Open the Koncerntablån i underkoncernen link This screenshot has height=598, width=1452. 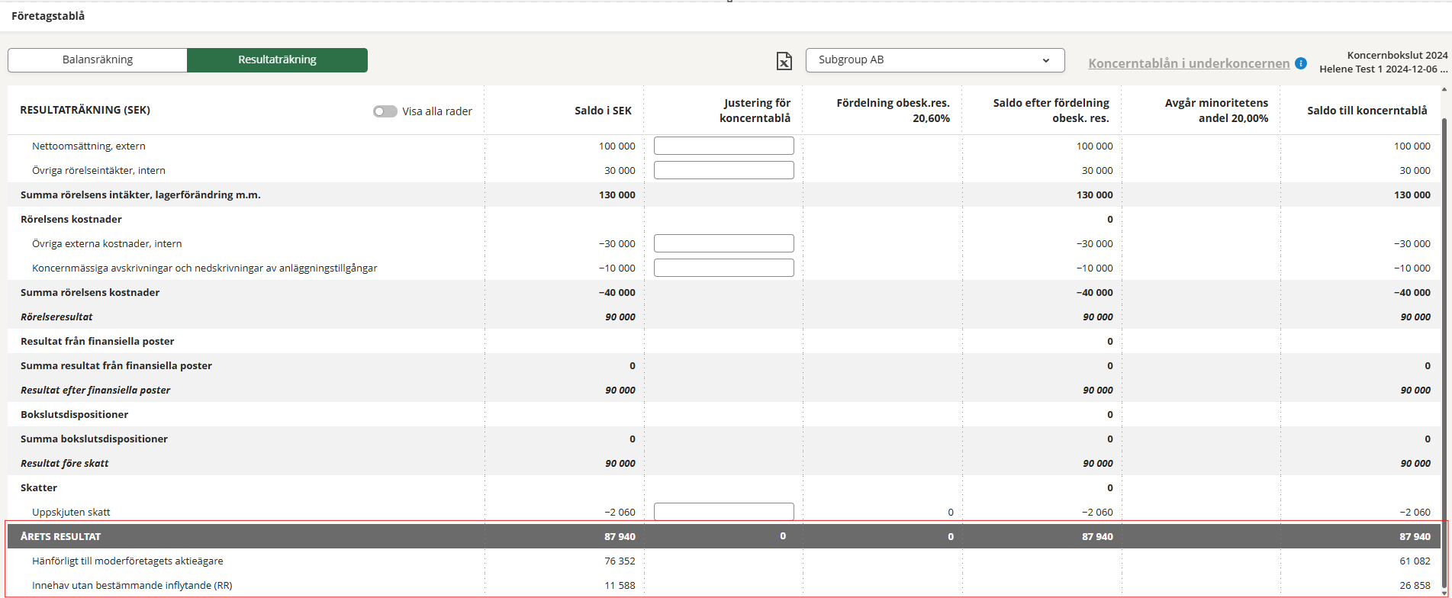[x=1189, y=63]
